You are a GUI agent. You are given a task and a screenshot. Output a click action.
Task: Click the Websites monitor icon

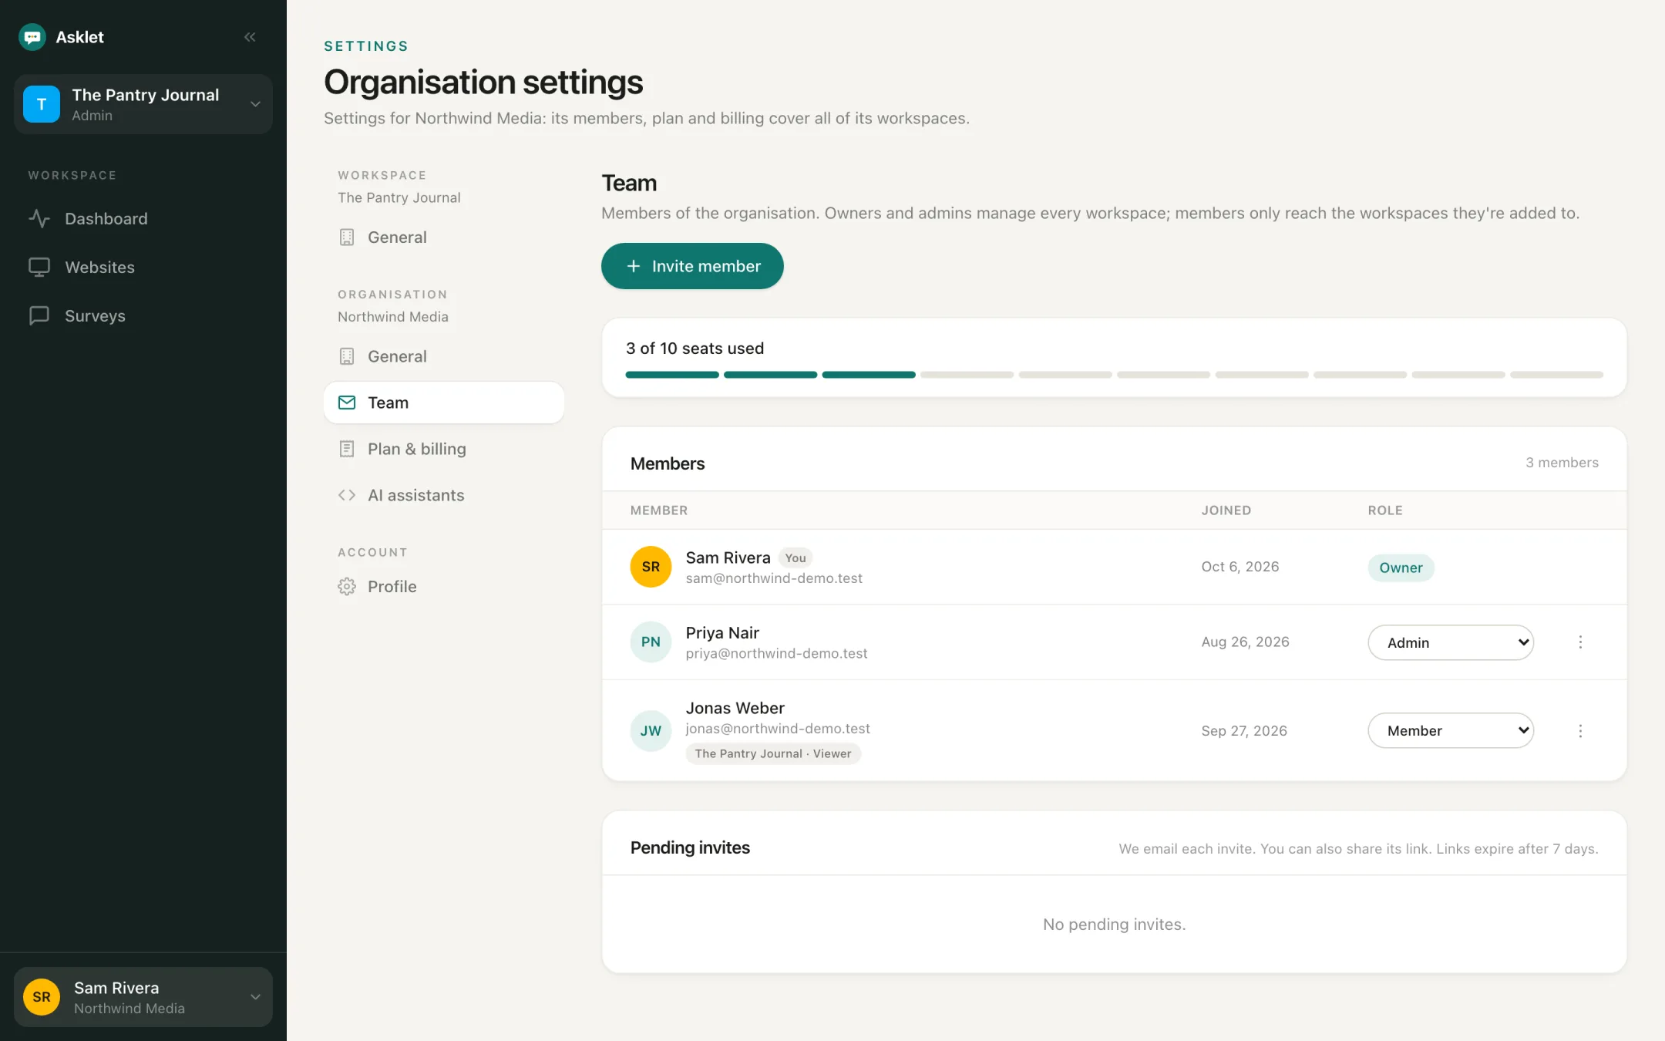coord(39,267)
